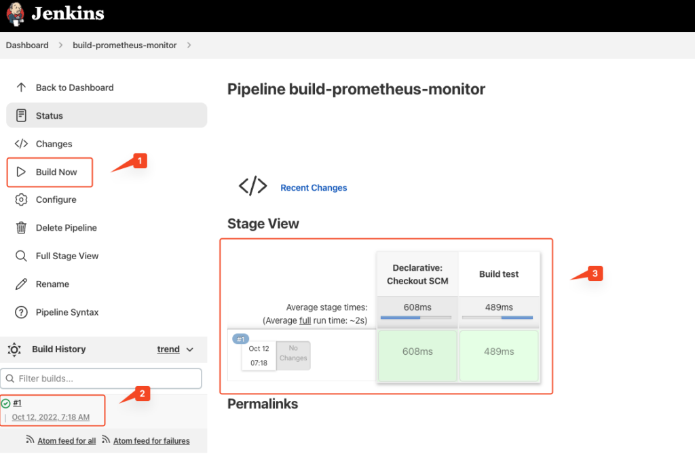The image size is (695, 458).
Task: Click the Build History sun icon
Action: (14, 349)
